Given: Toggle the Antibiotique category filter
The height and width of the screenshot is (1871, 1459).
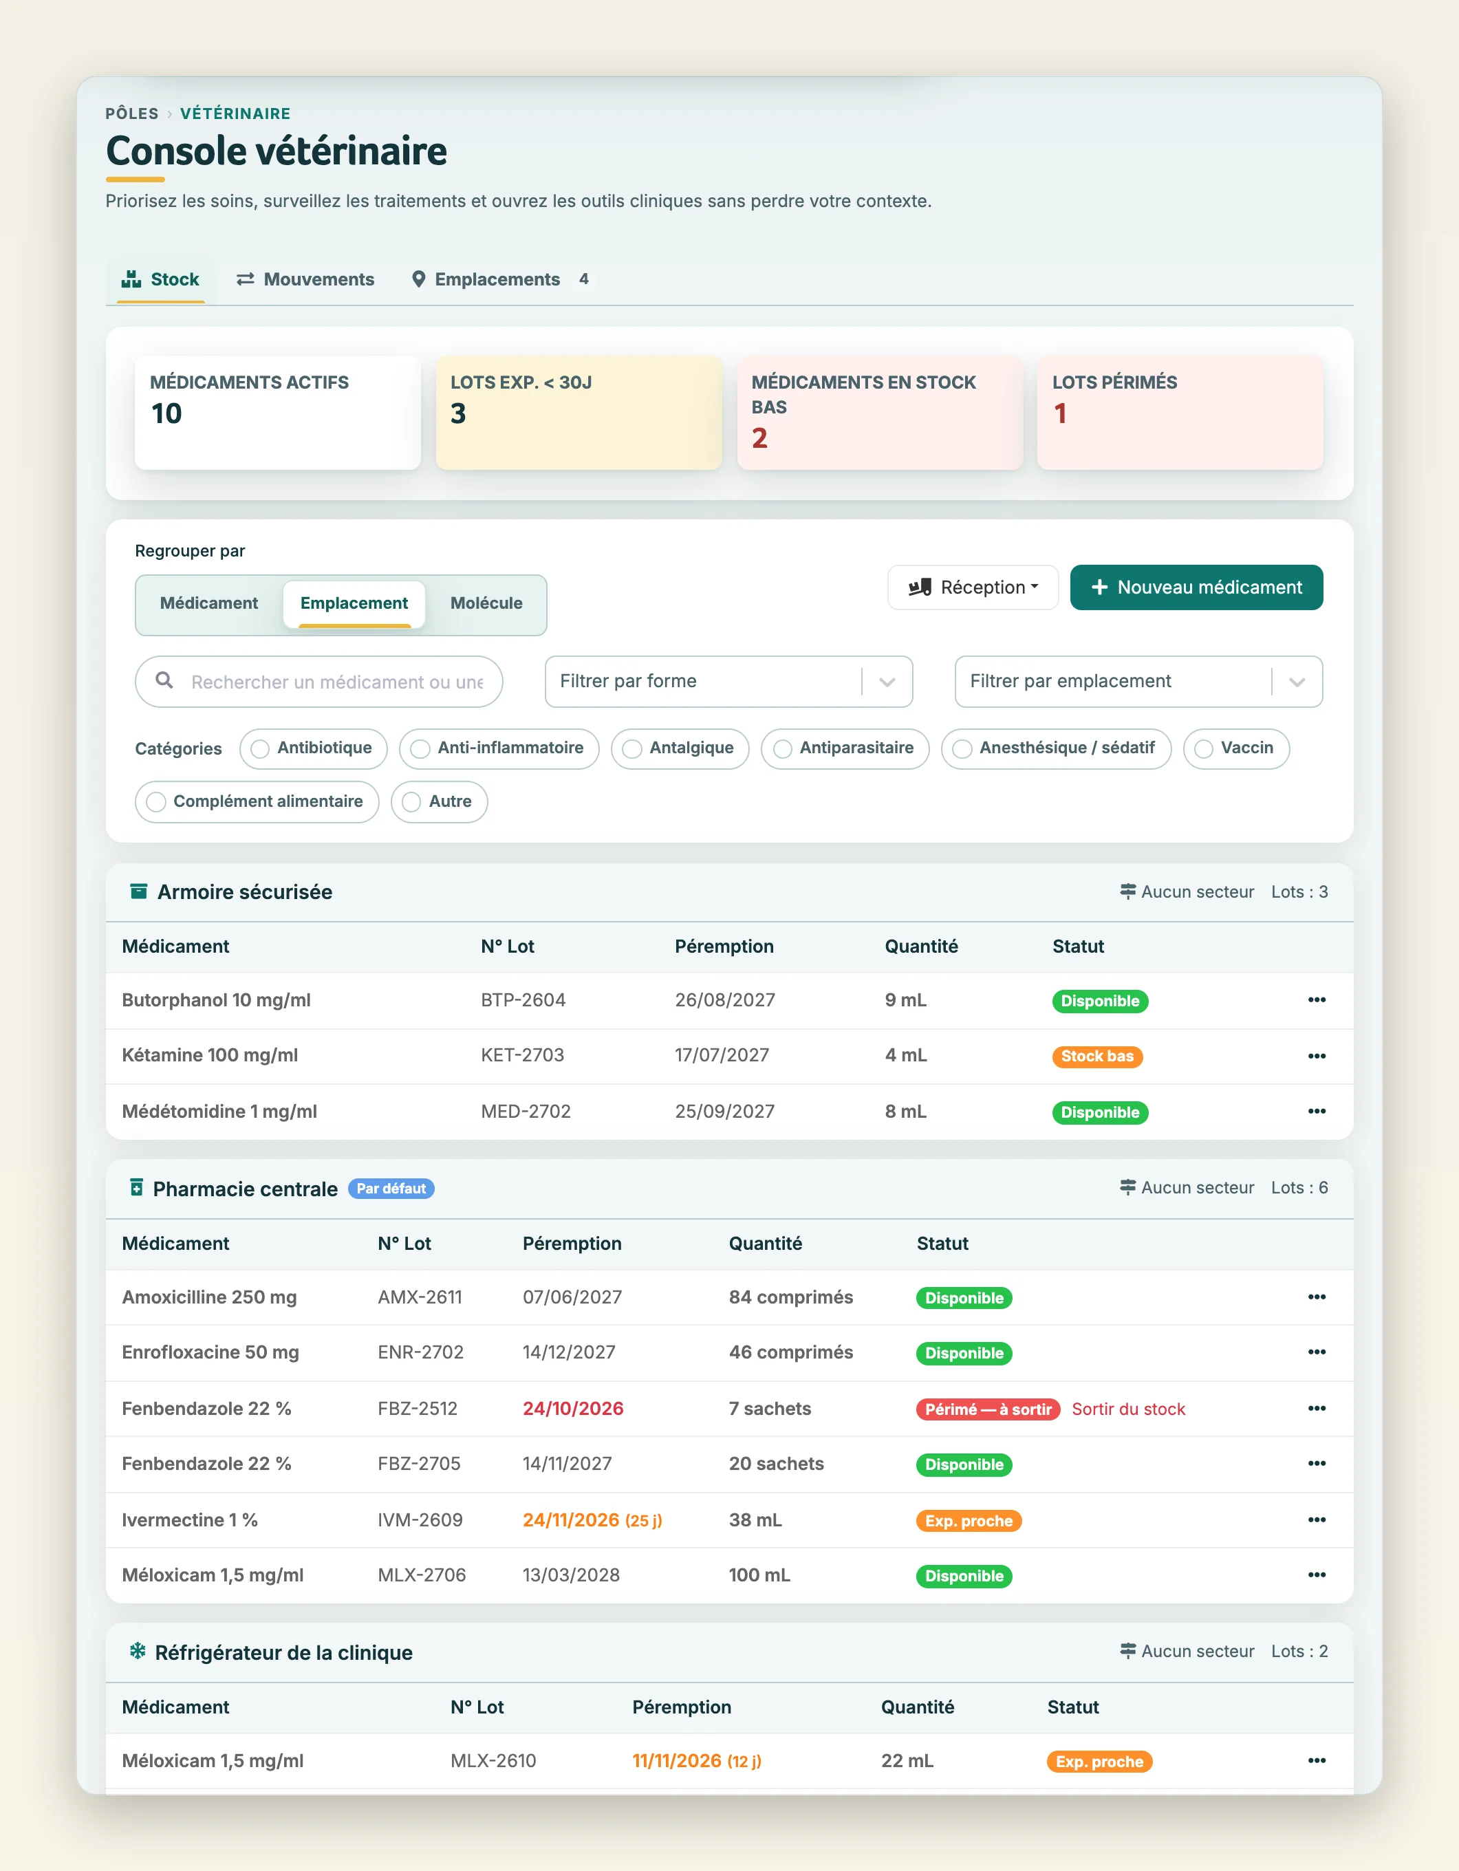Looking at the screenshot, I should click(x=314, y=748).
